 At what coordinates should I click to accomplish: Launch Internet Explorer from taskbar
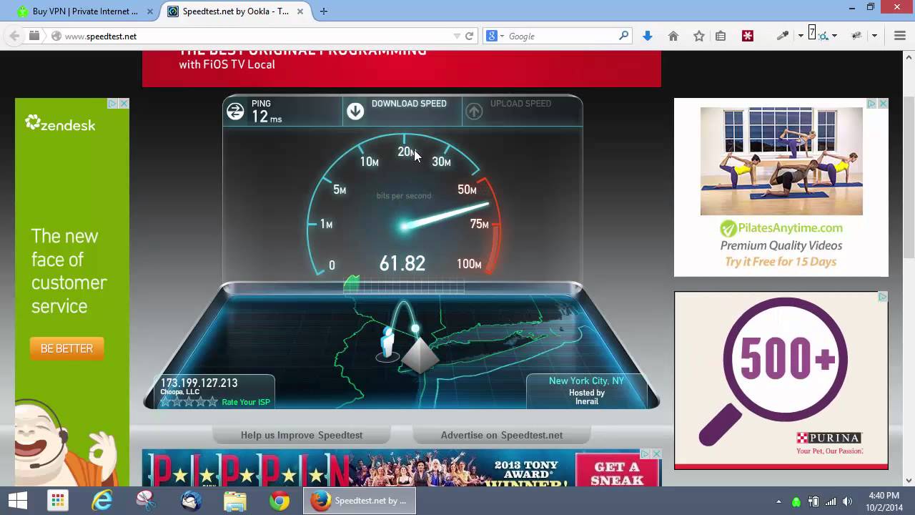point(102,501)
